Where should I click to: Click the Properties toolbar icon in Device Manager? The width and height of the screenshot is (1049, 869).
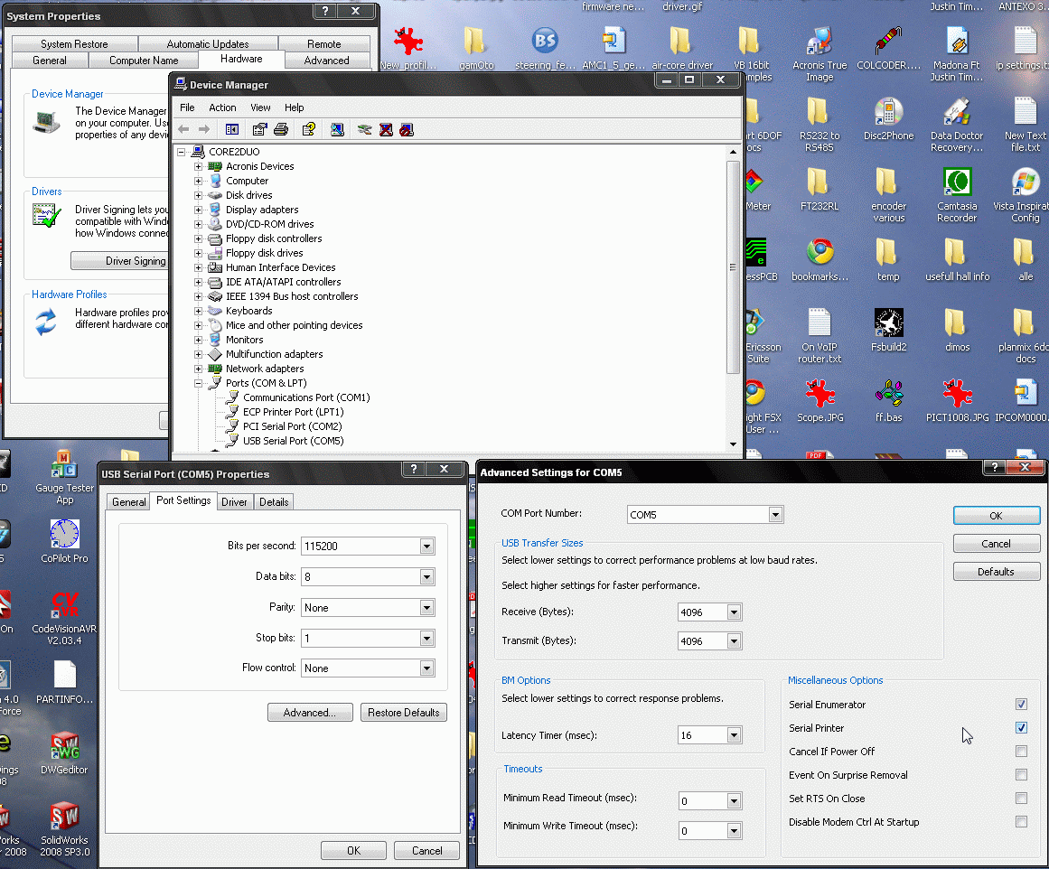260,129
